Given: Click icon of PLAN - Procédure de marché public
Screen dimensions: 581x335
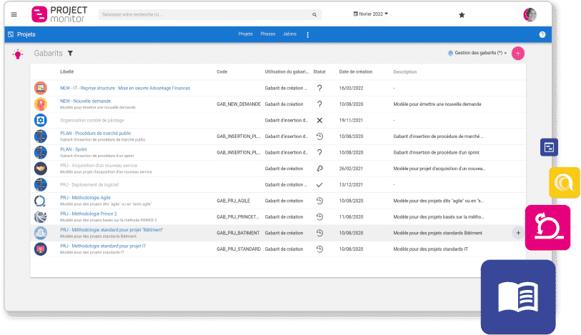Looking at the screenshot, I should point(41,136).
